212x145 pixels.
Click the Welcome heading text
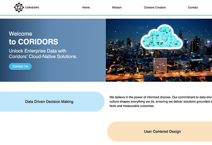pyautogui.click(x=20, y=33)
